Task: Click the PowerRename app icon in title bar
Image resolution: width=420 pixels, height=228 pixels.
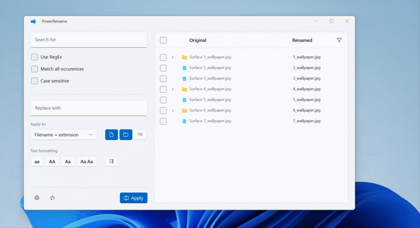Action: 33,21
